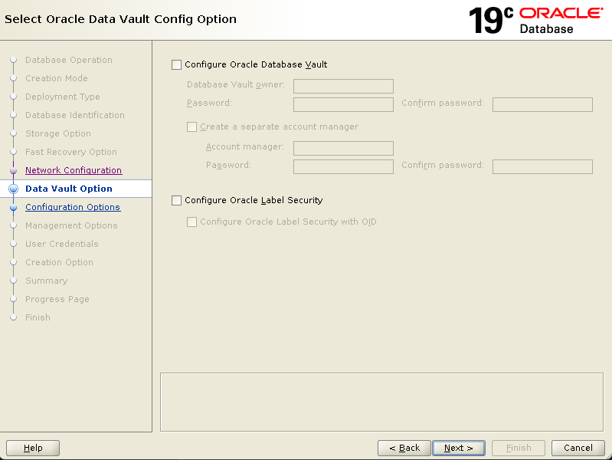Click the Configuration Options step bullet icon
This screenshot has width=612, height=460.
(13, 208)
